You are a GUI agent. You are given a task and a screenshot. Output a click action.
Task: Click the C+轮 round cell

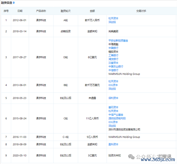66,137
